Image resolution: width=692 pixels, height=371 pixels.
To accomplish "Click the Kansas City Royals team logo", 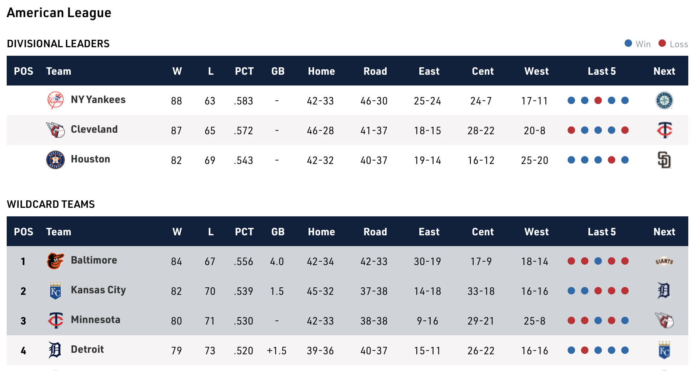I will click(55, 291).
